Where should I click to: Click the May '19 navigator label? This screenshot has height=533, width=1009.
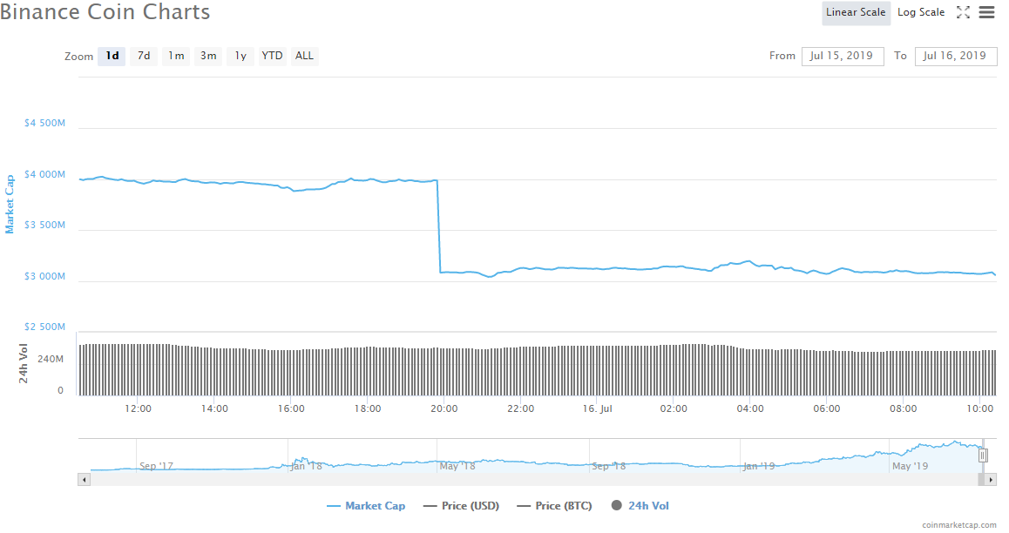point(910,466)
